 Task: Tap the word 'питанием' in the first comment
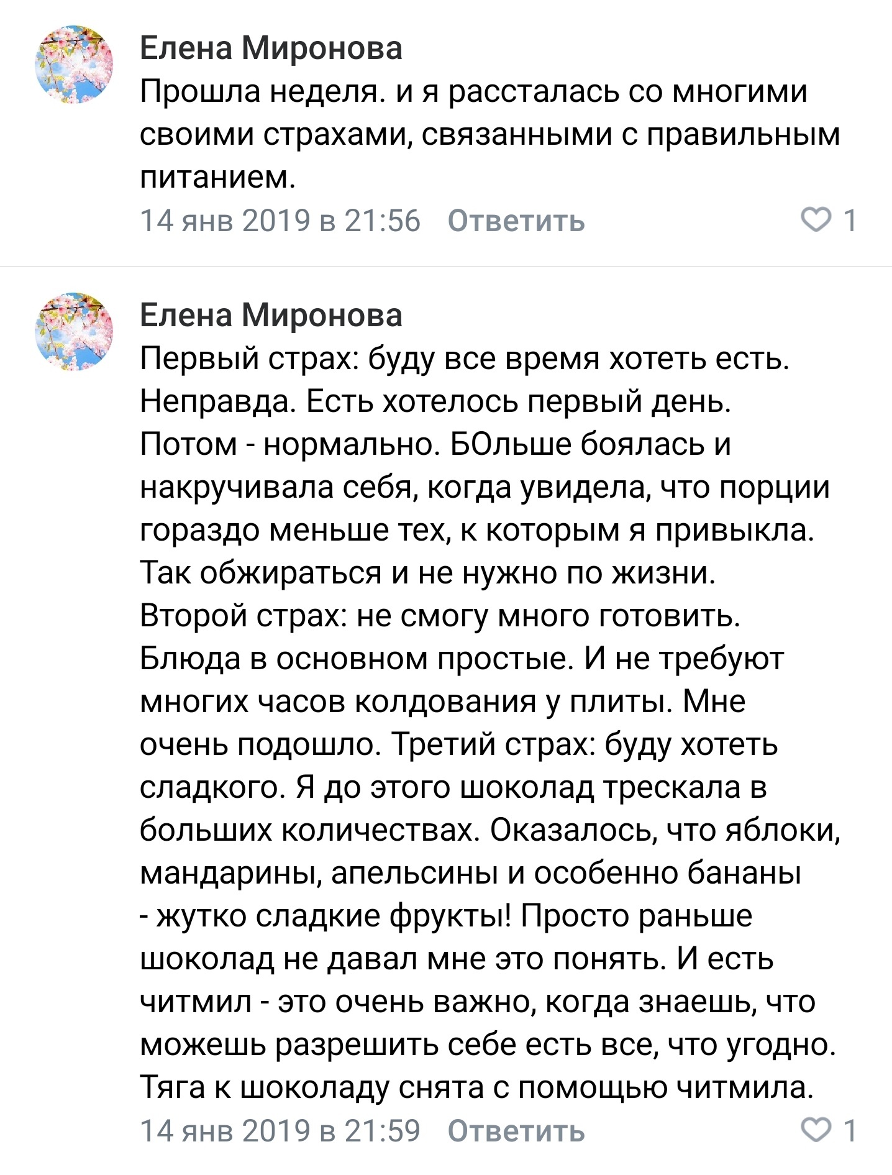[217, 178]
